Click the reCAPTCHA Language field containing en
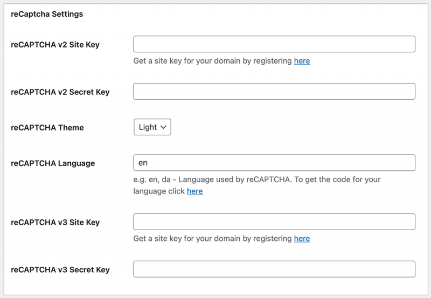Image resolution: width=431 pixels, height=298 pixels. 274,163
